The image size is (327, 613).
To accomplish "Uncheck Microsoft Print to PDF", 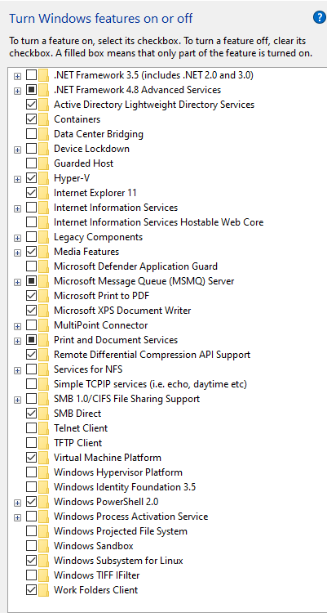I will (x=32, y=296).
